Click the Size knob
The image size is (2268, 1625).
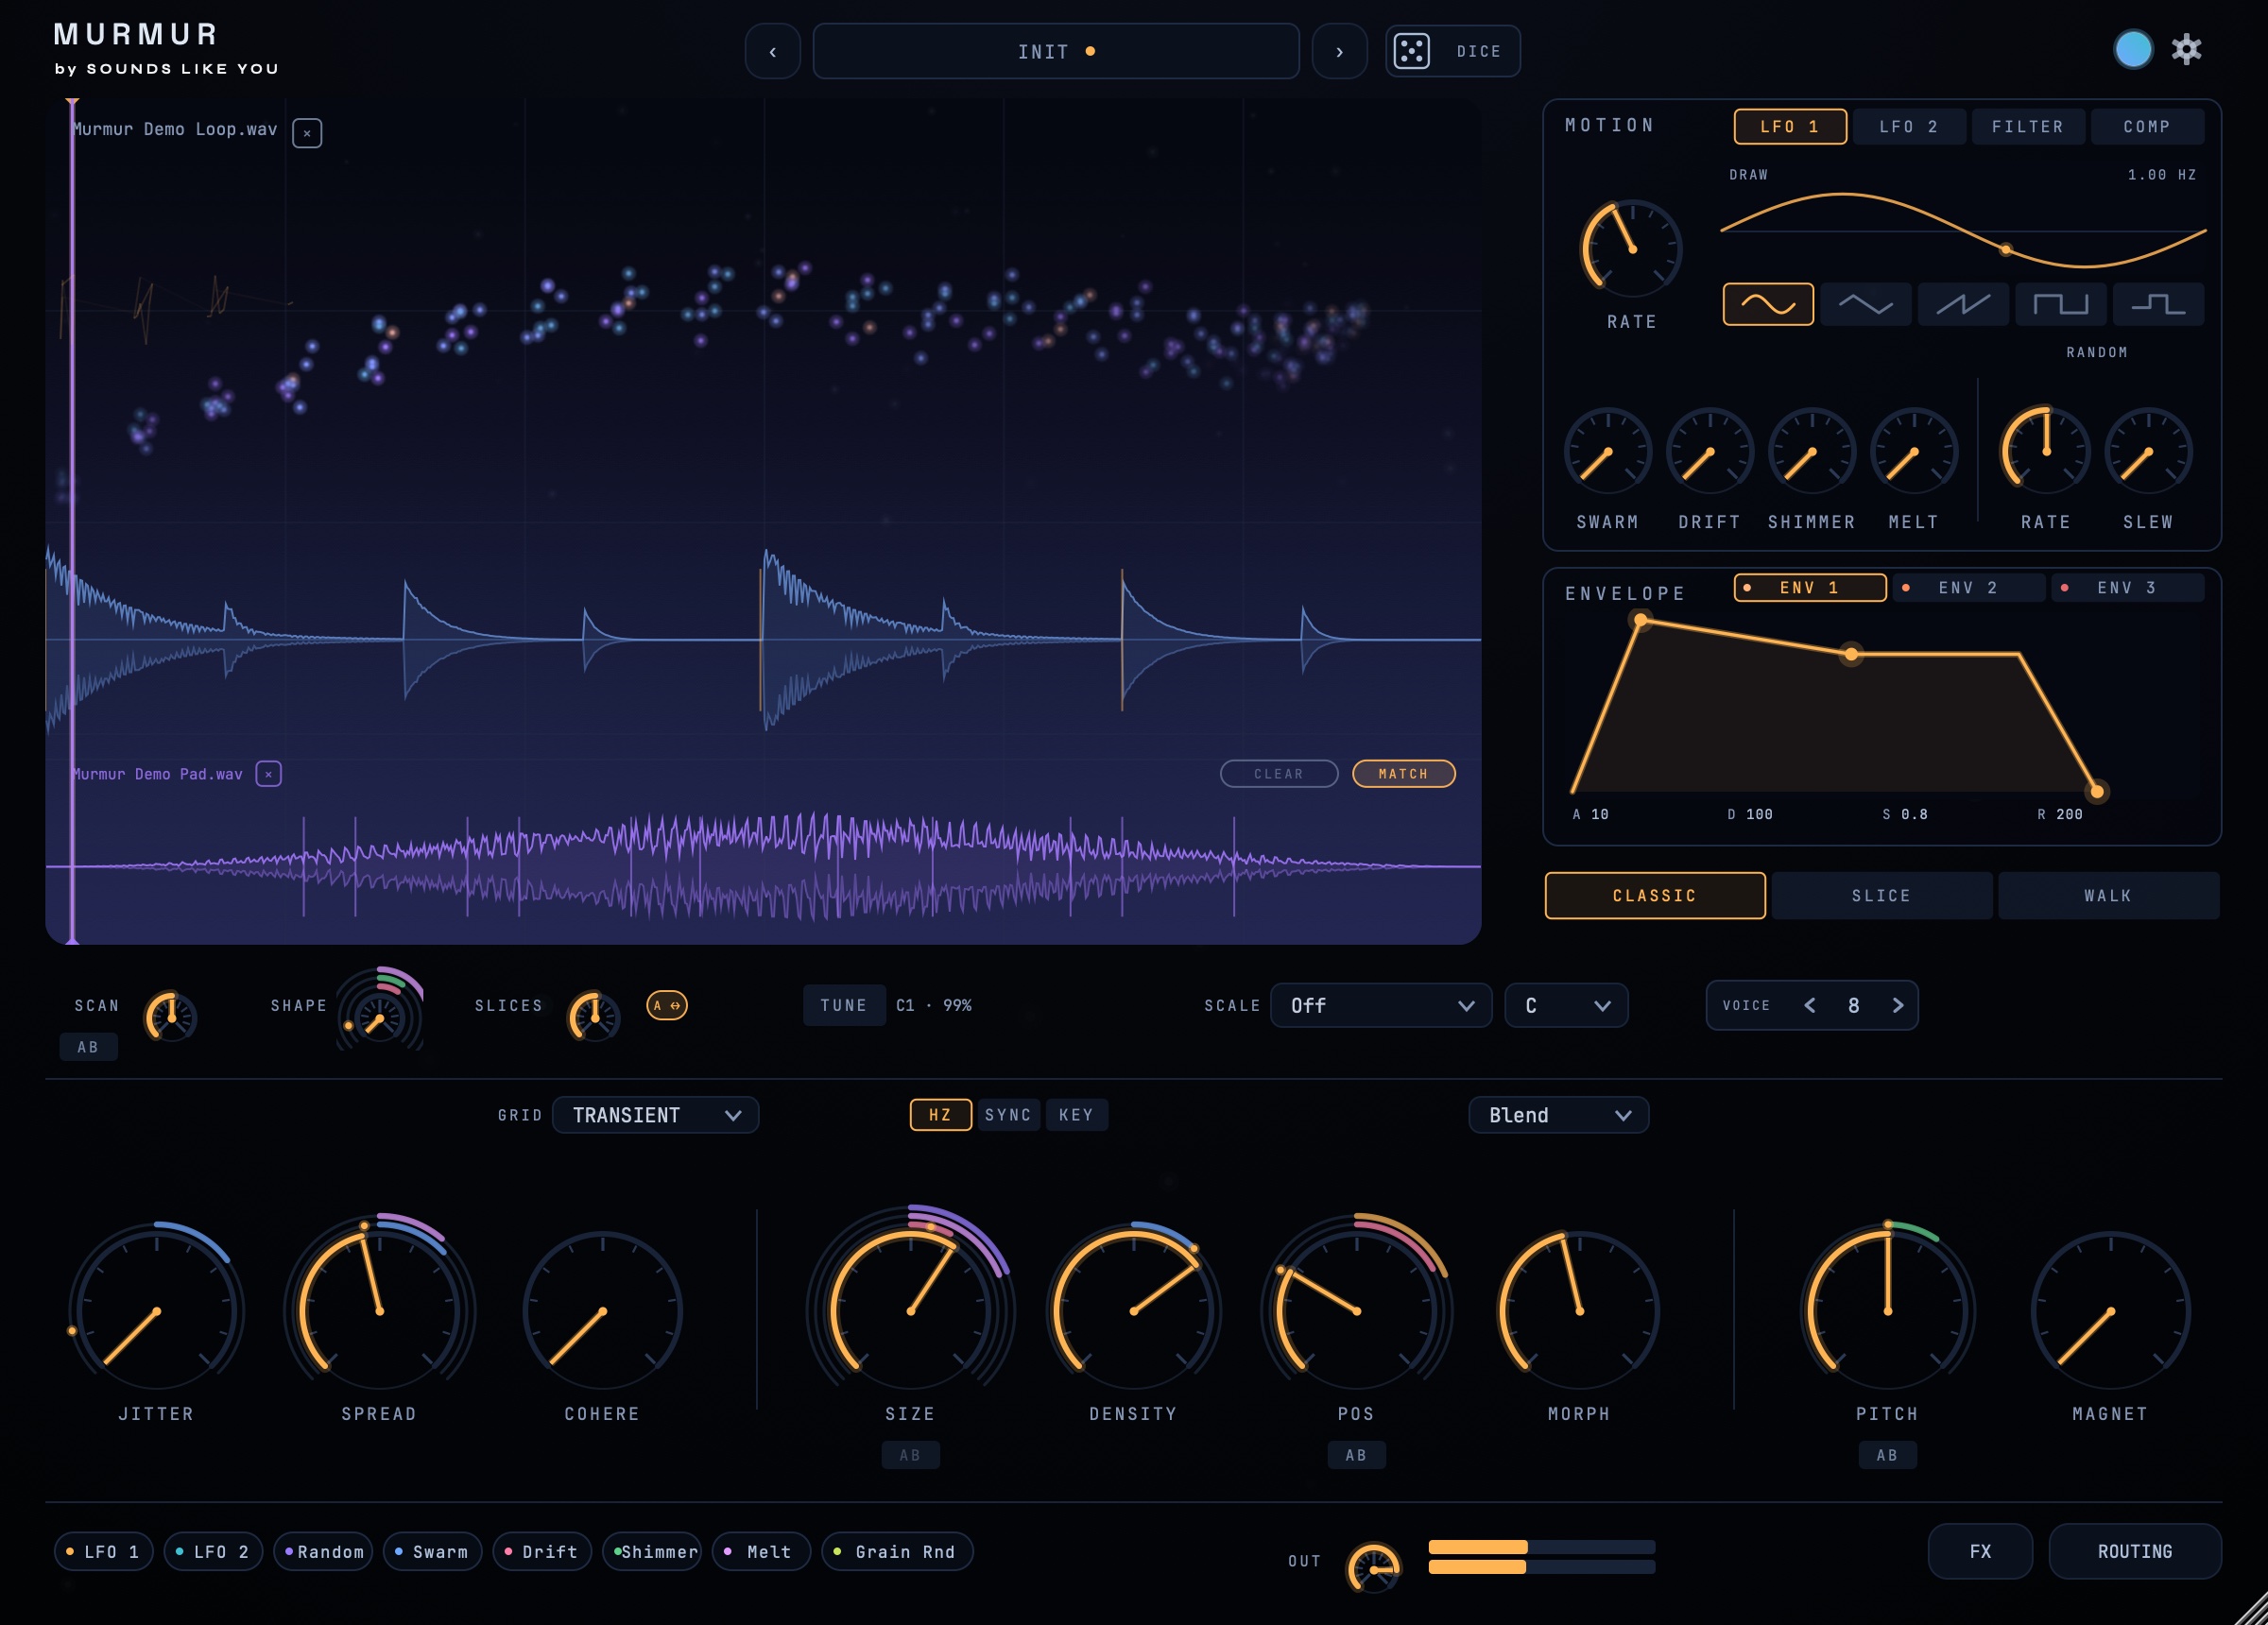point(910,1310)
